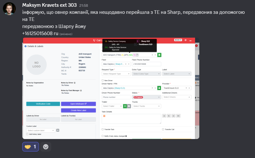Click inside the Task Details text area
Viewport: 255px width, 158px height.
pos(131,119)
